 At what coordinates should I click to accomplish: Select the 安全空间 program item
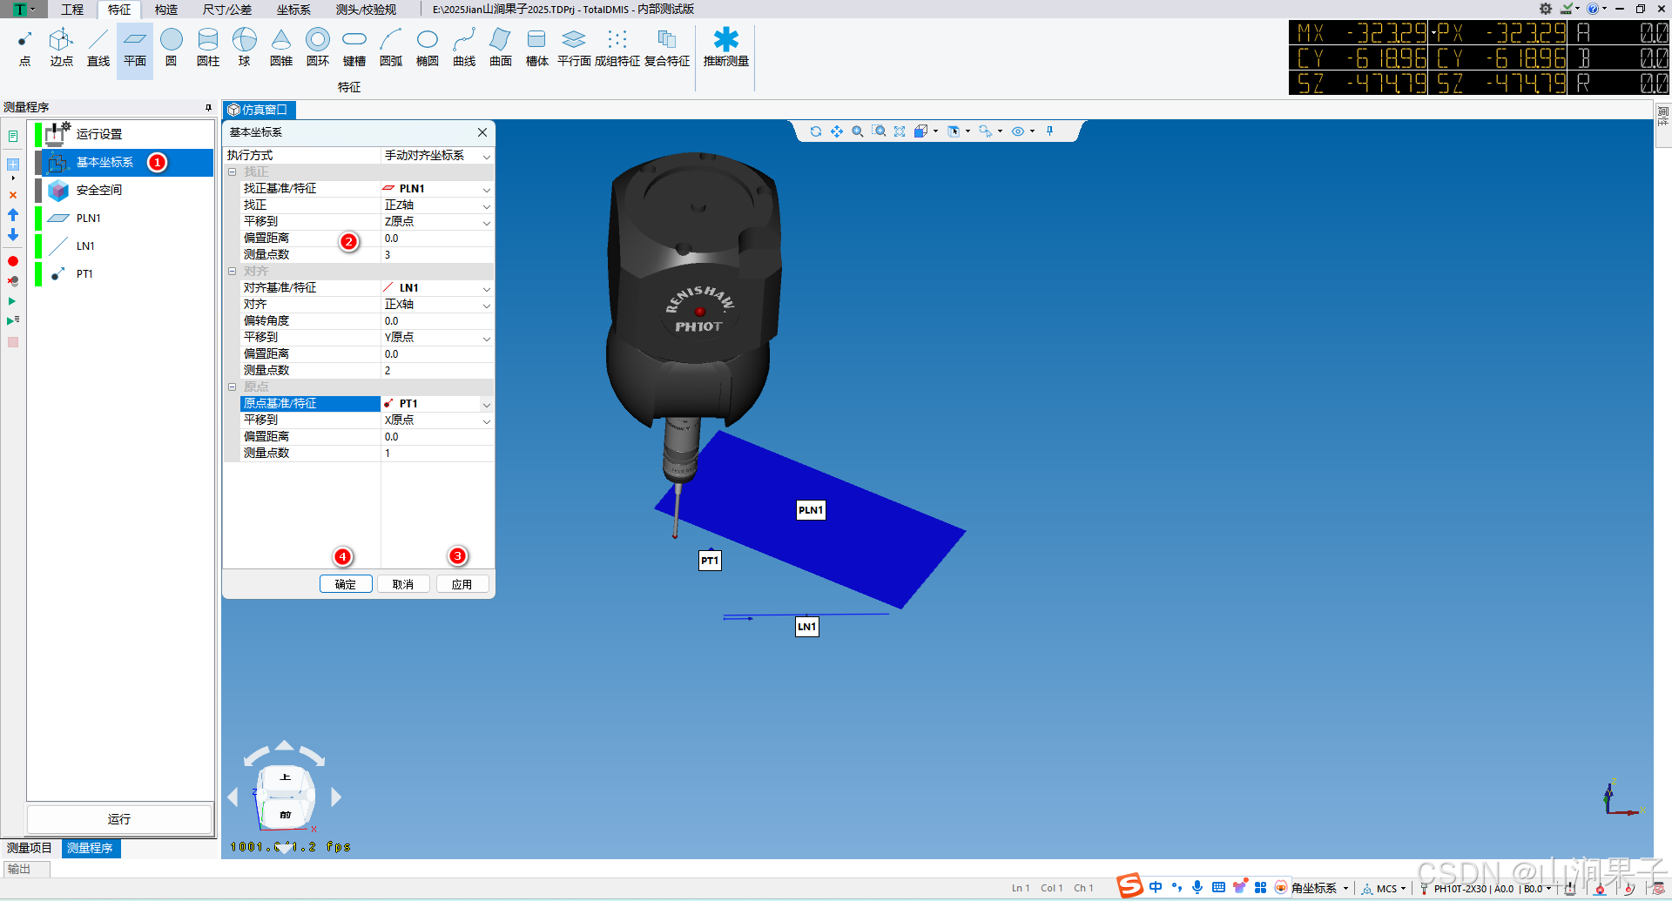tap(123, 190)
